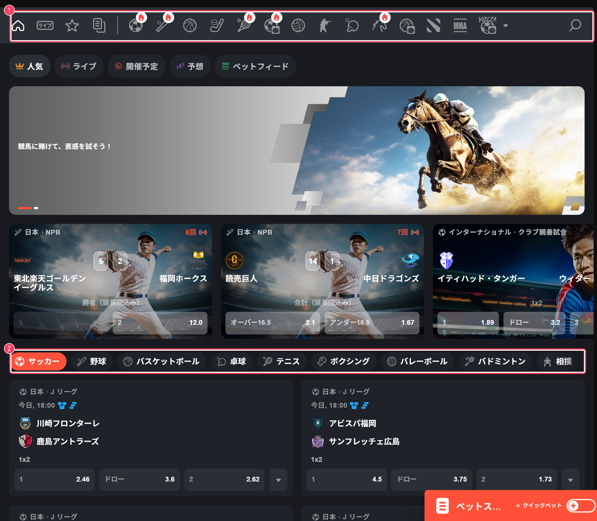Select the Counter-Strike shooter icon
597x521 pixels.
325,26
